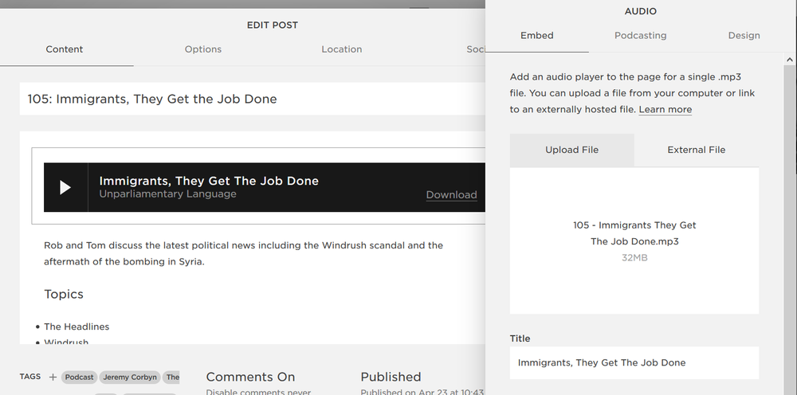Open the Published status setting
The image size is (797, 395).
click(x=391, y=377)
